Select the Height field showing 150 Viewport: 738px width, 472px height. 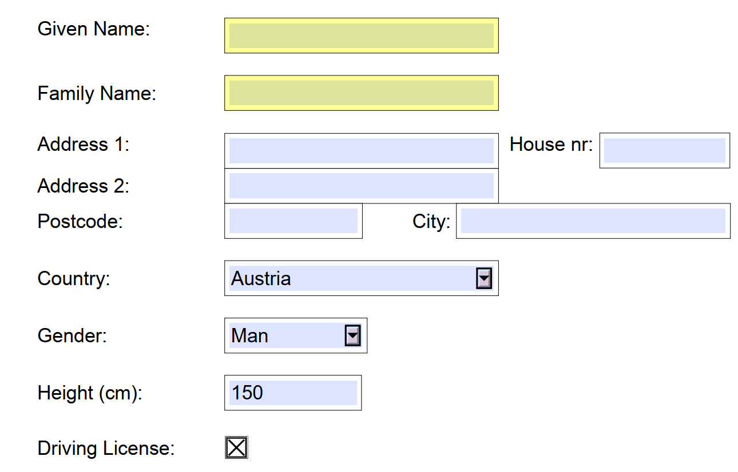coord(293,393)
